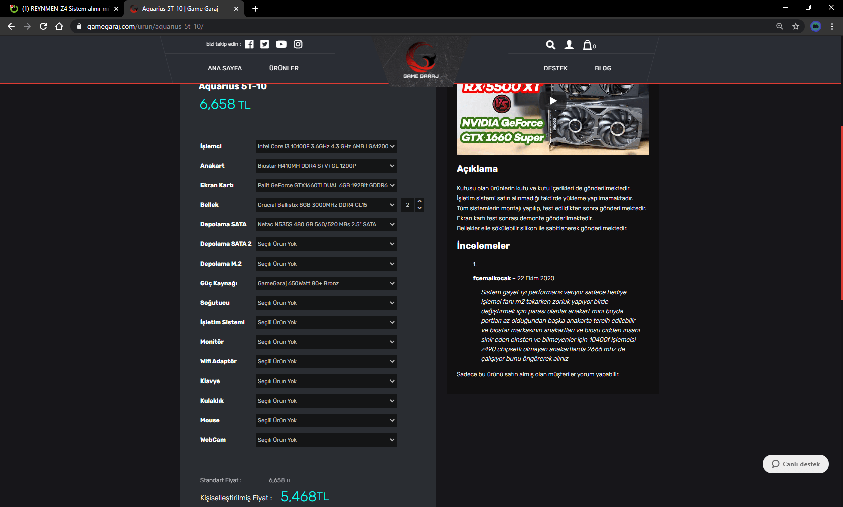Screen dimensions: 843x507
Task: Open the WebCam dropdown
Action: 327,440
